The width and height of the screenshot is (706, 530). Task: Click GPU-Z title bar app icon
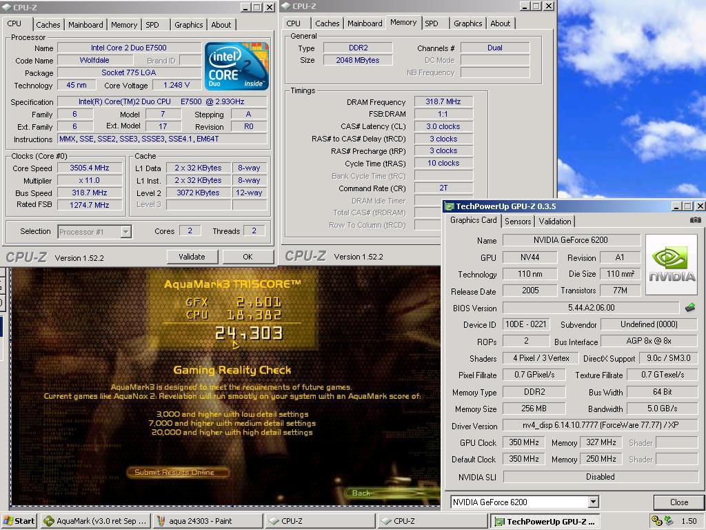[450, 206]
